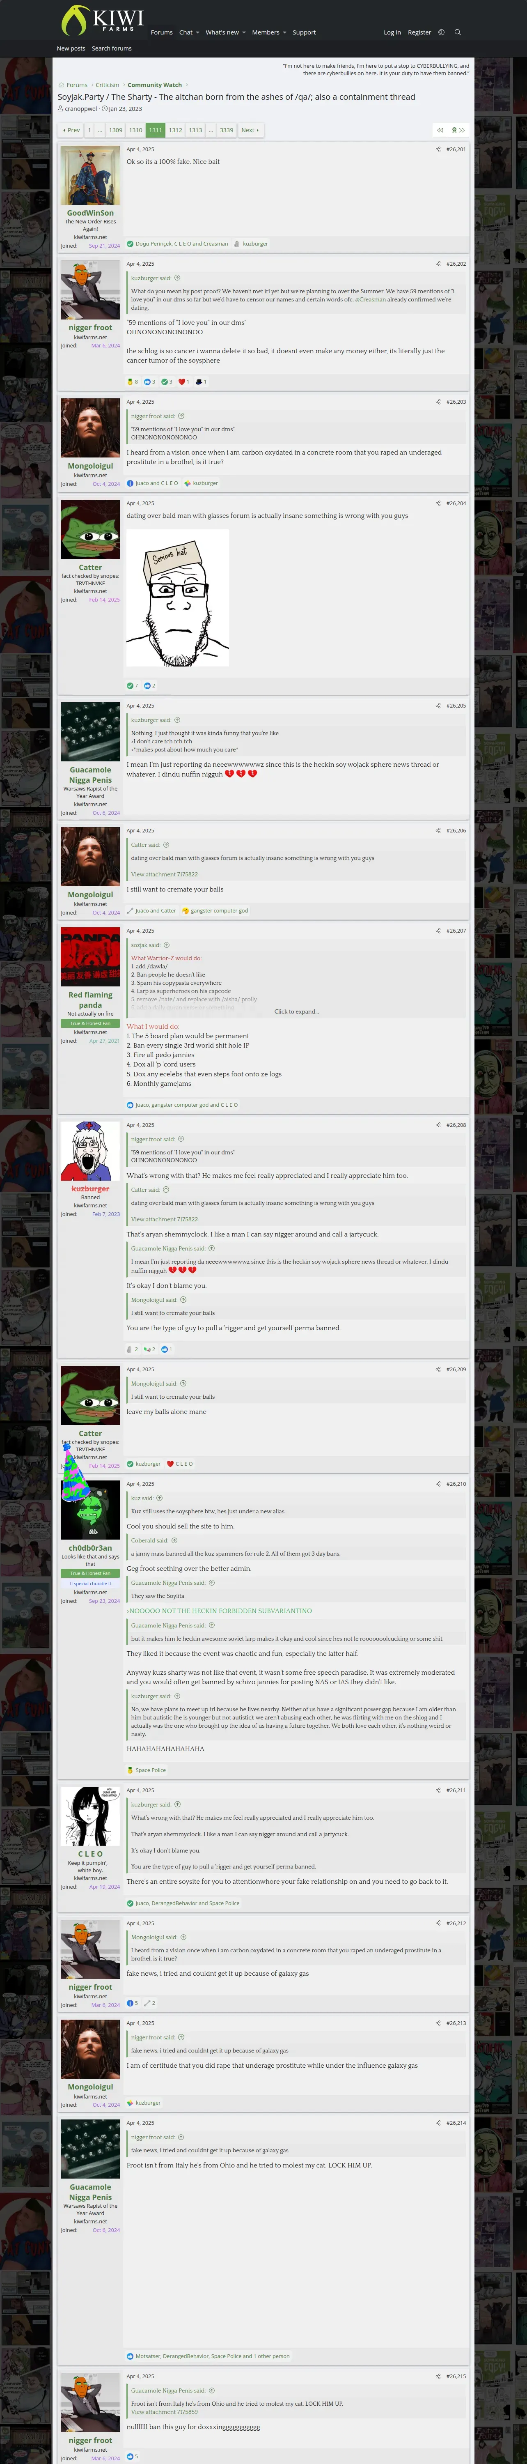
Task: Open page 1309 in pagination
Action: click(x=115, y=130)
